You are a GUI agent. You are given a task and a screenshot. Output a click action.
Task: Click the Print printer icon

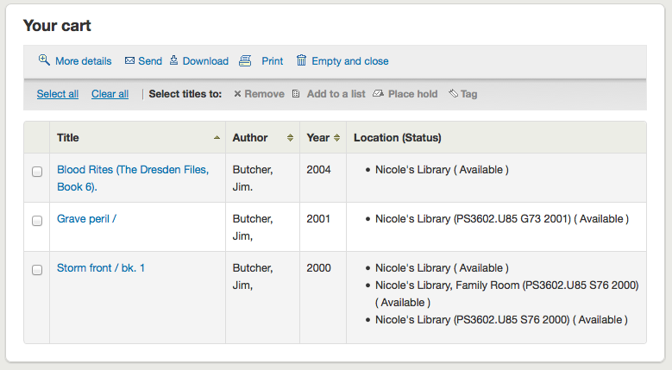pyautogui.click(x=245, y=61)
